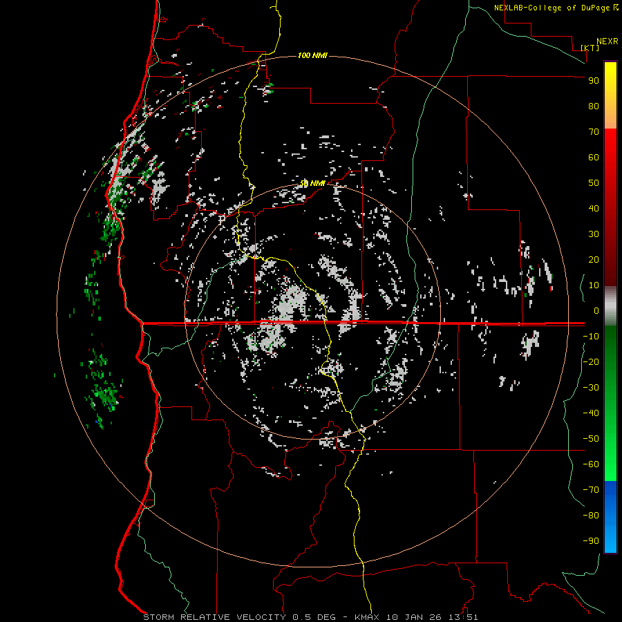Click the -20 value on the velocity scale
Viewport: 622px width, 622px height.
click(591, 361)
